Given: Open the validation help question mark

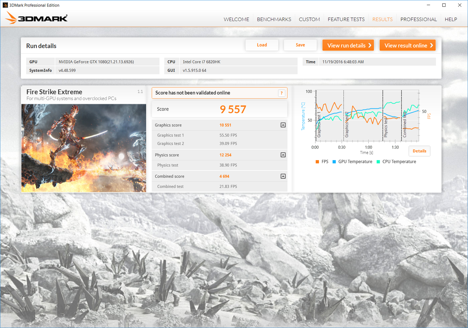Looking at the screenshot, I should 281,93.
